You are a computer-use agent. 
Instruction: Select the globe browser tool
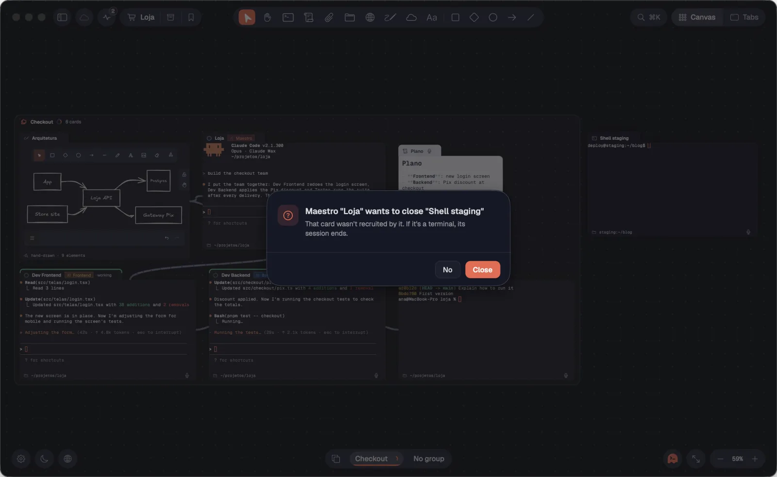[370, 17]
